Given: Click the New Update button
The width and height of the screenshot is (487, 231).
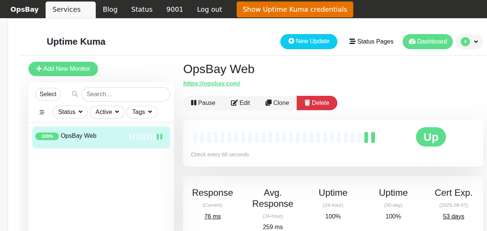Looking at the screenshot, I should click(x=309, y=41).
